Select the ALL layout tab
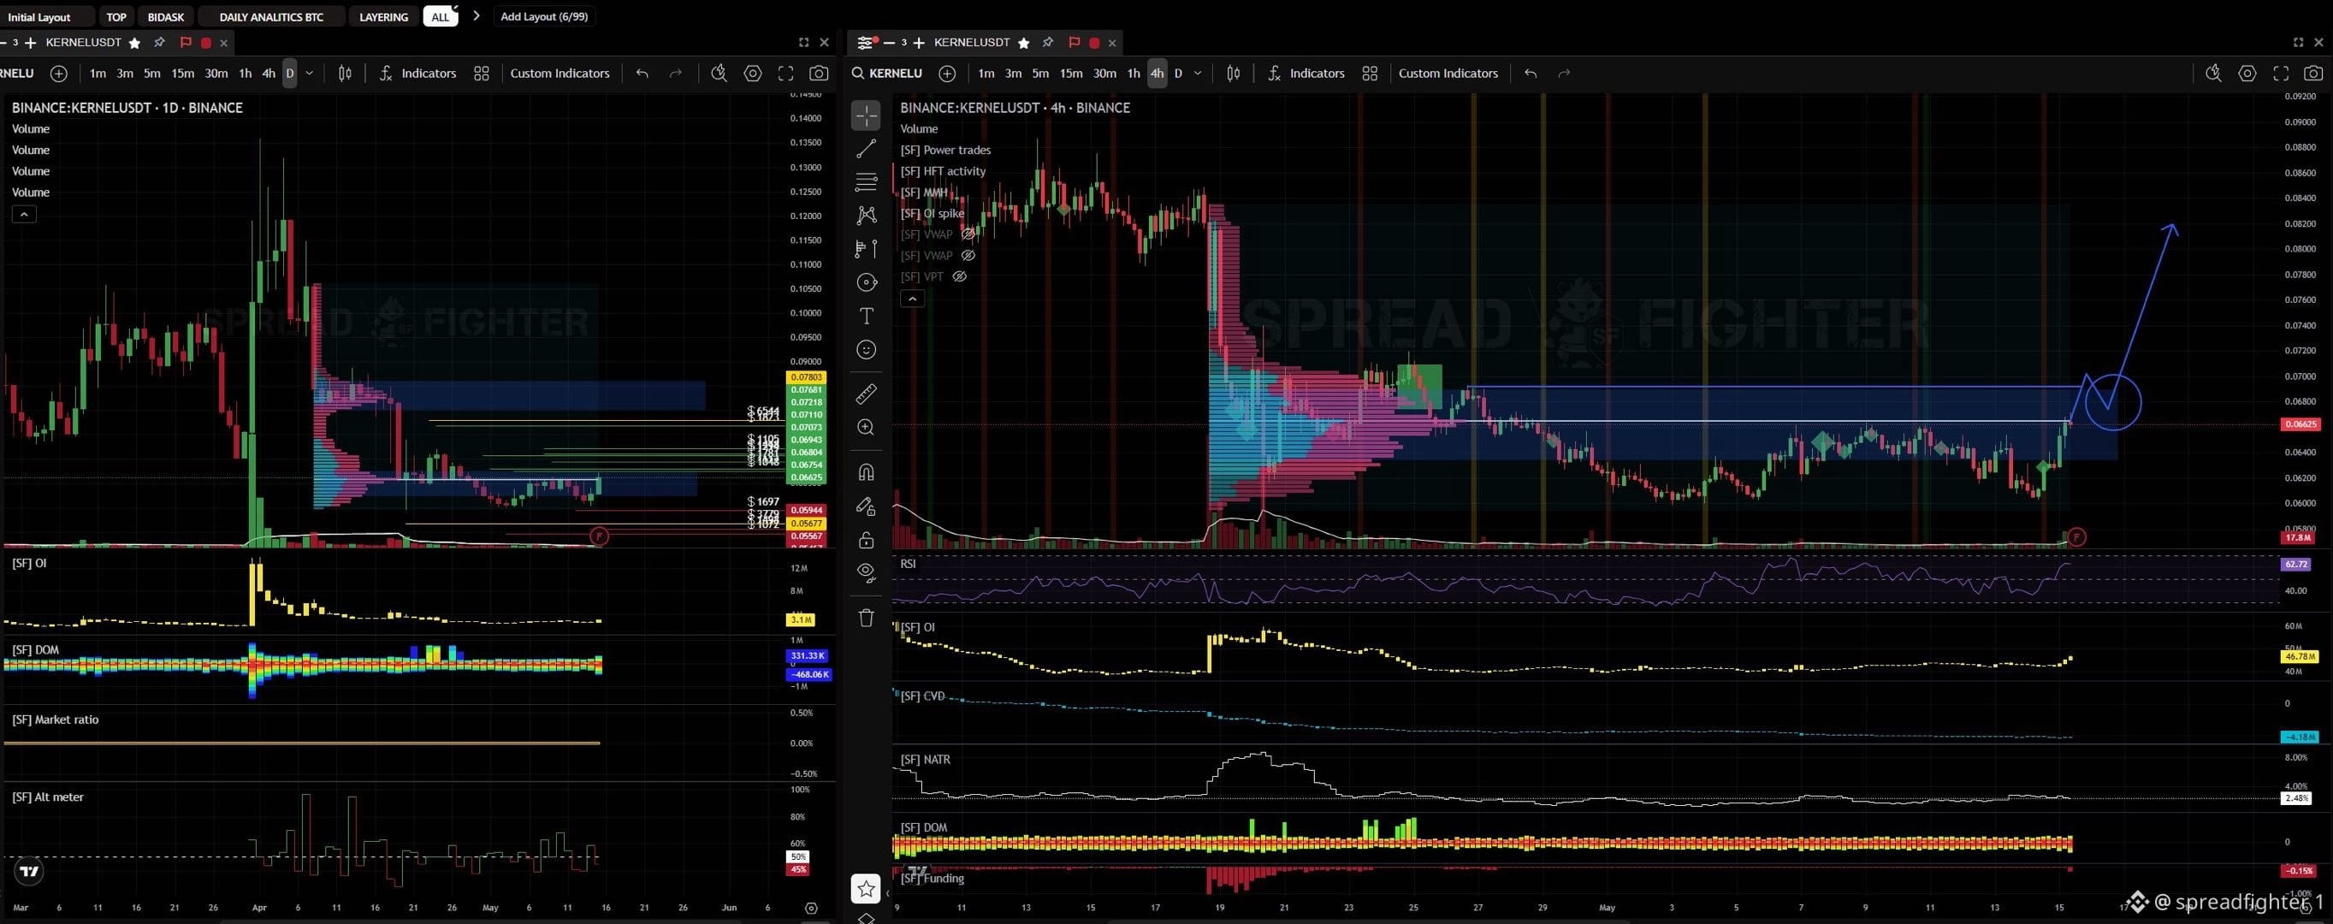The width and height of the screenshot is (2333, 924). (x=440, y=16)
